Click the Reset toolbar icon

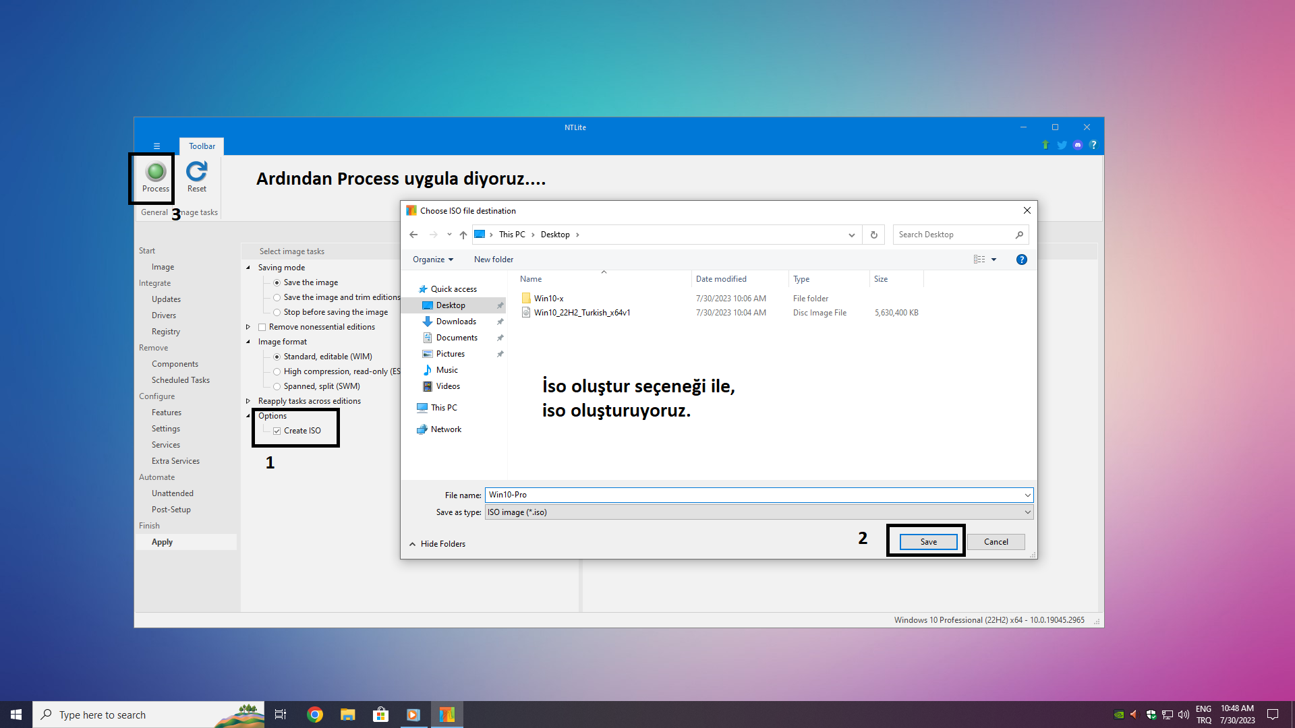tap(197, 172)
